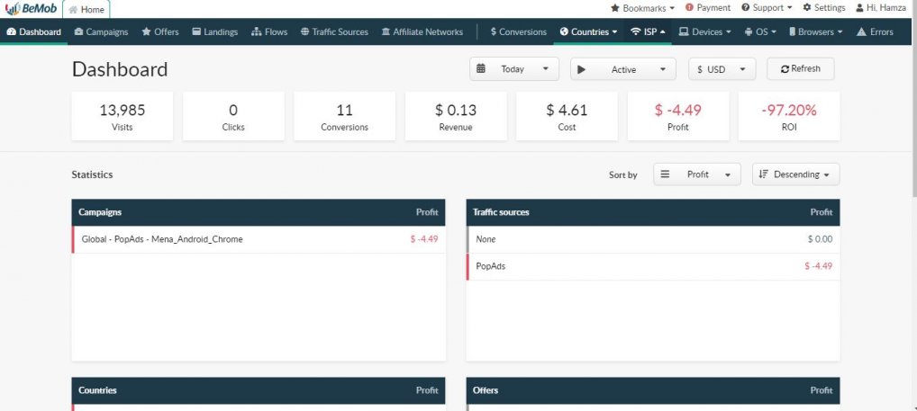
Task: Open Landings from the nav bar
Action: (214, 32)
